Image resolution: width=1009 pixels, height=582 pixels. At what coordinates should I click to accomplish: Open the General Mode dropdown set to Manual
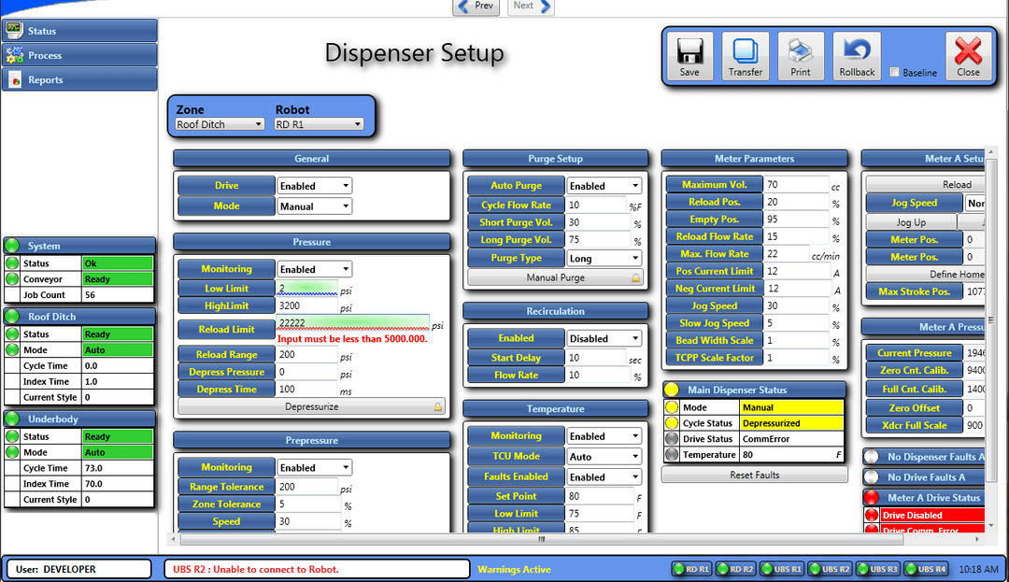(x=314, y=206)
